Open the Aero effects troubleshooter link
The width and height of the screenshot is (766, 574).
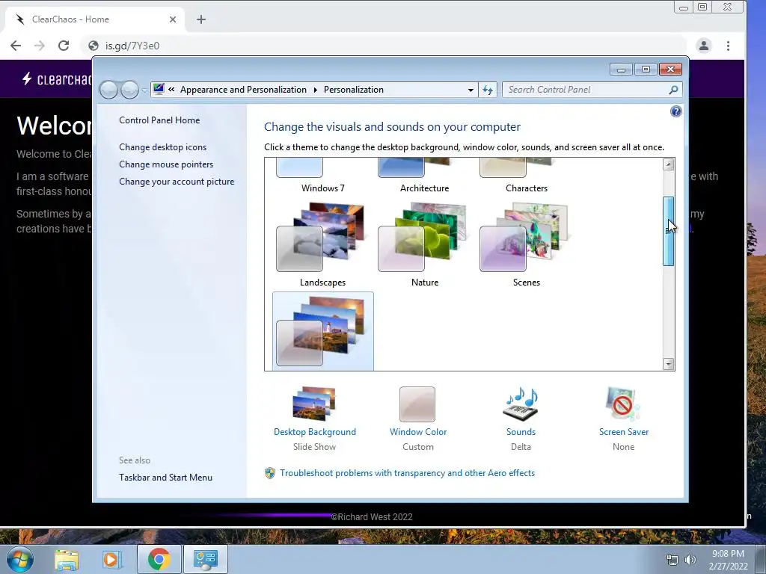(407, 473)
